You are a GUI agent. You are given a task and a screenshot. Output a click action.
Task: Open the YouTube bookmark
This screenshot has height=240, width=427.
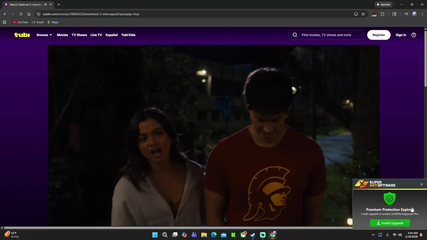click(21, 22)
